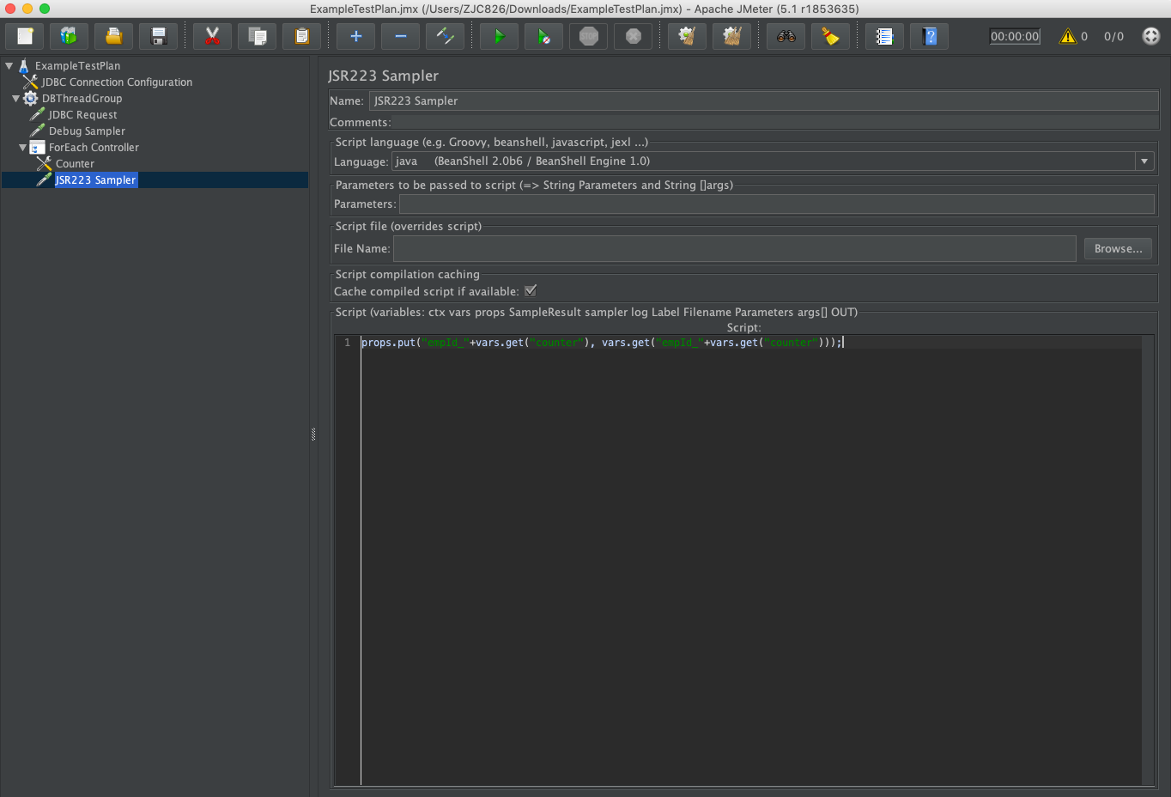
Task: Collapse the DBThreadGroup tree node
Action: click(x=15, y=98)
